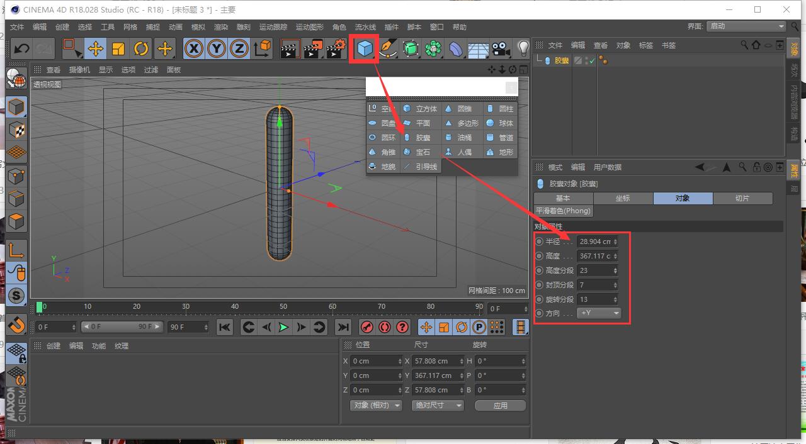Screen dimensions: 806x444
Task: Open attribute manager 模式 menu
Action: click(555, 167)
